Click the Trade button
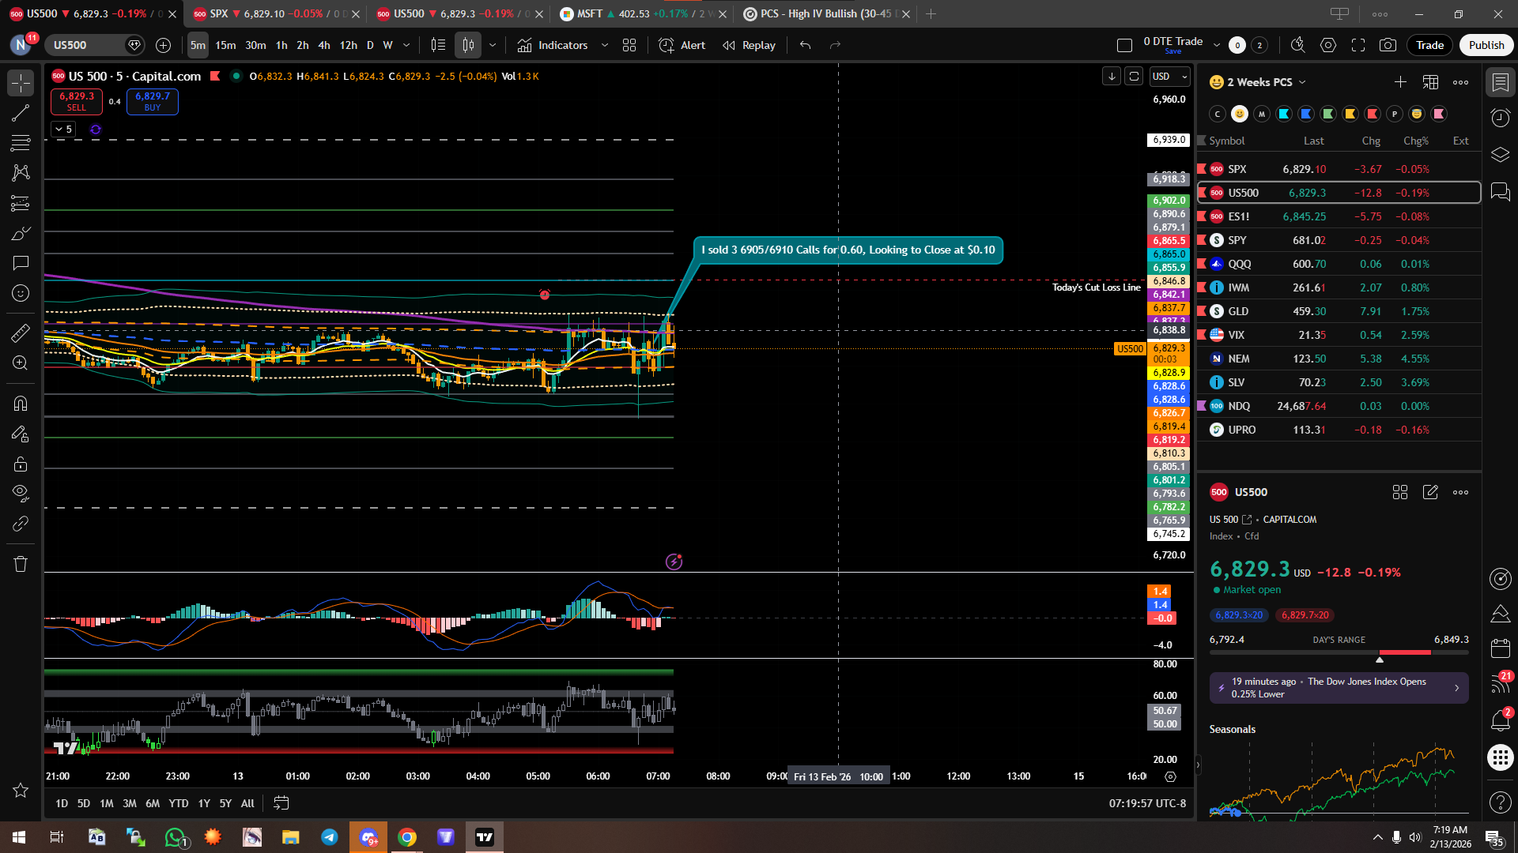 (1429, 45)
